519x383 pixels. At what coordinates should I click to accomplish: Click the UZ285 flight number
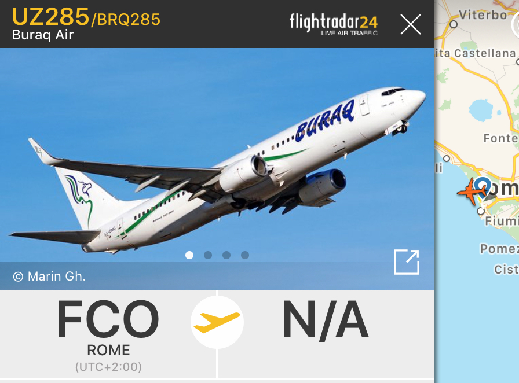pyautogui.click(x=50, y=17)
